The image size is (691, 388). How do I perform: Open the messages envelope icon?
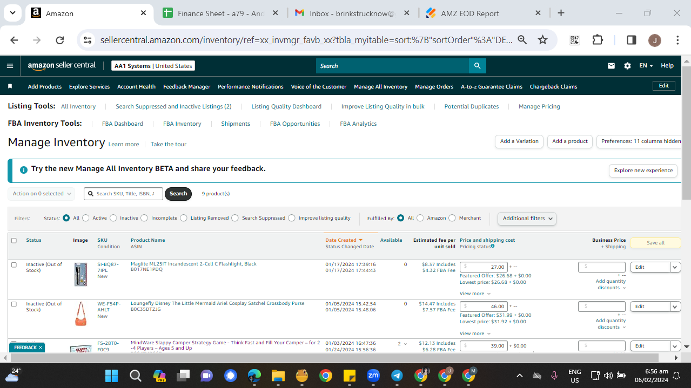(611, 66)
